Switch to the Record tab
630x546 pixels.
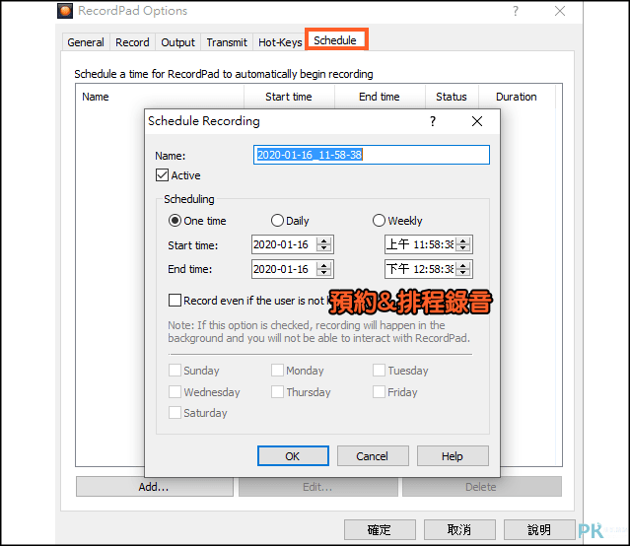click(x=132, y=42)
